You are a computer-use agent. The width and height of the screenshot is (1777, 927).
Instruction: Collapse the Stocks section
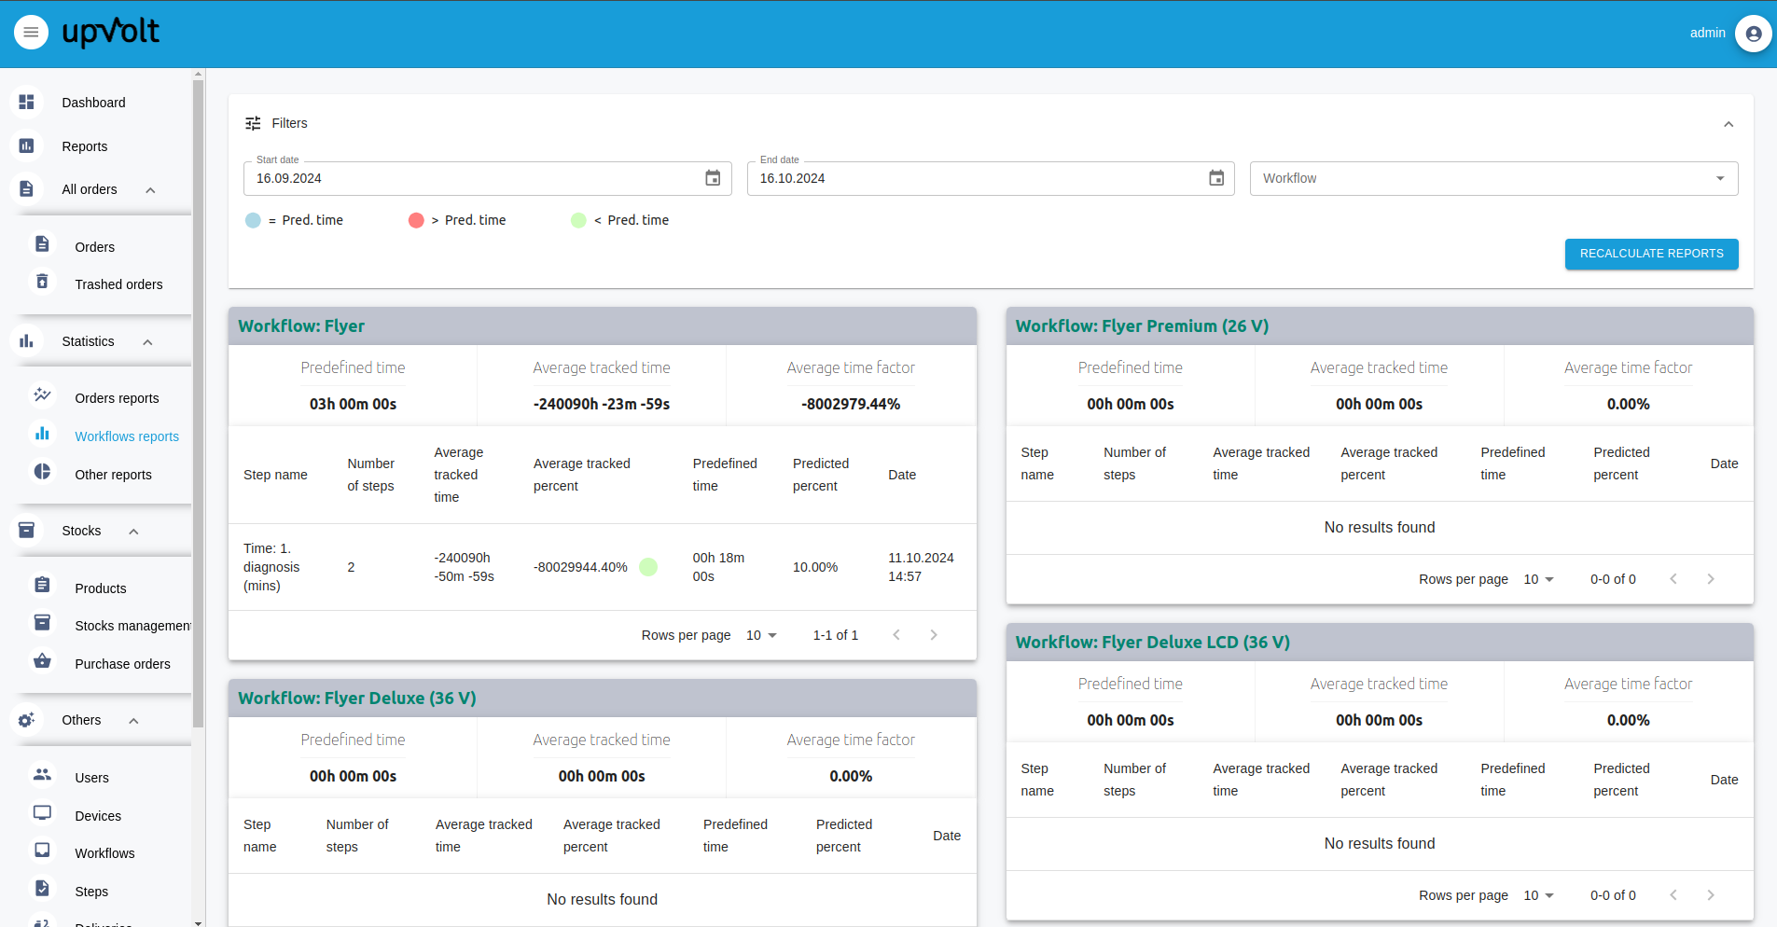[x=133, y=532]
